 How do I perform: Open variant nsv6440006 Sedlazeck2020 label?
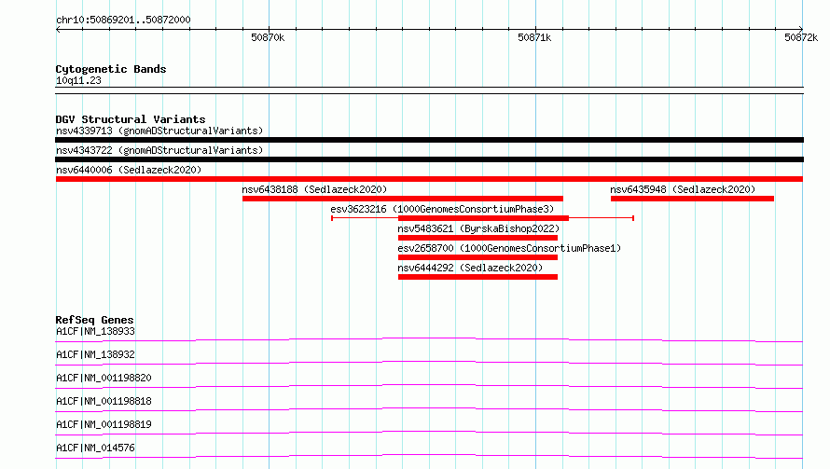point(129,170)
